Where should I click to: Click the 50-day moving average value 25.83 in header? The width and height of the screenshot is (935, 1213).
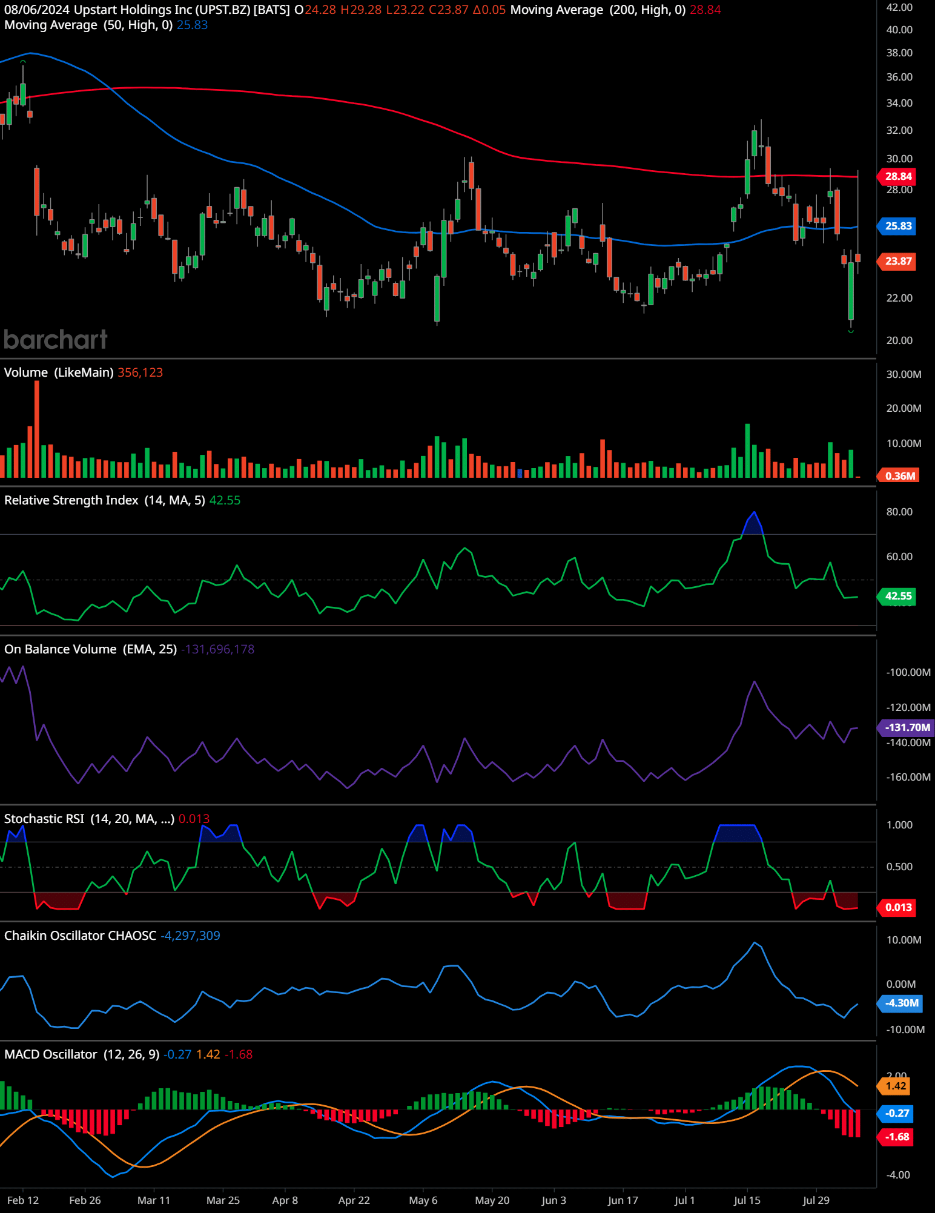click(192, 25)
